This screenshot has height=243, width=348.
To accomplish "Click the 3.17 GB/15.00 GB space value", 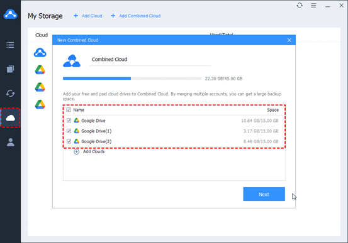I will 261,131.
